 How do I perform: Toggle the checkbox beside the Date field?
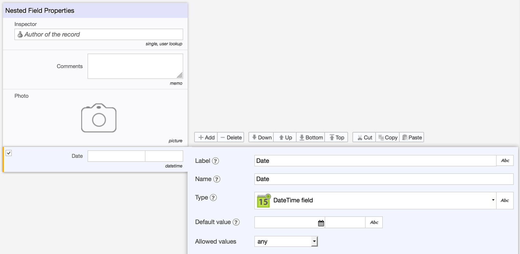pyautogui.click(x=9, y=153)
